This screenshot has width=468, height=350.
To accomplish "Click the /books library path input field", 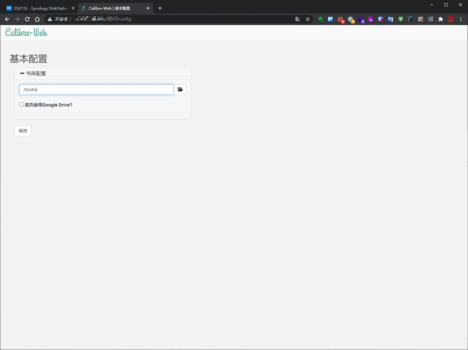I will 96,90.
